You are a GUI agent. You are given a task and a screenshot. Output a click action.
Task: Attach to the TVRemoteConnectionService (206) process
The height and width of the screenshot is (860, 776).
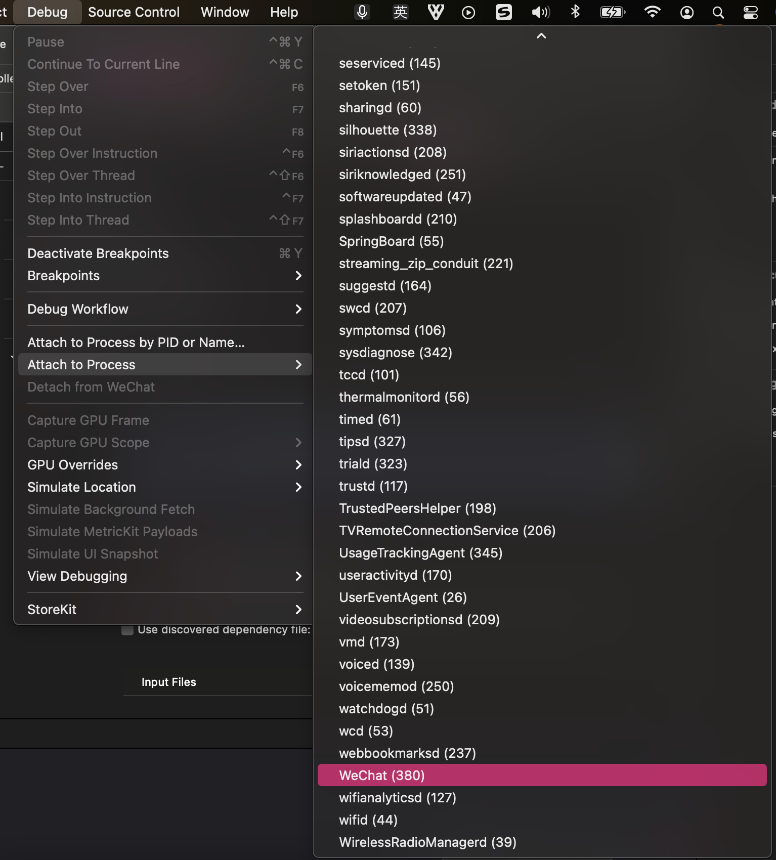(x=542, y=531)
